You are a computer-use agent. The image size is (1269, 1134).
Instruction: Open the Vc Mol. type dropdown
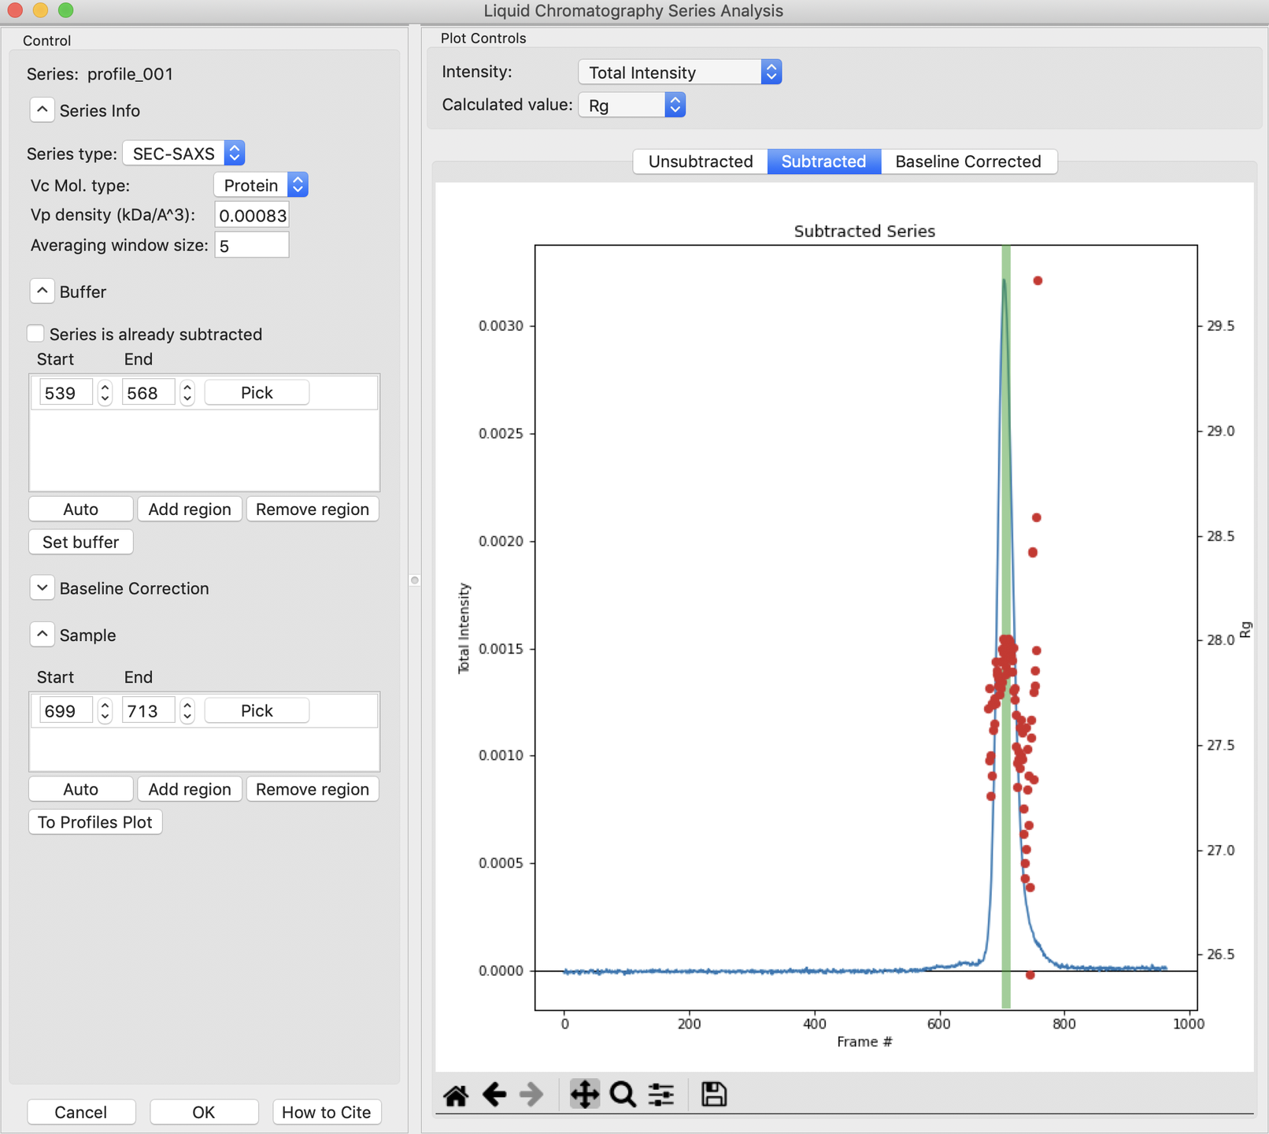click(261, 185)
